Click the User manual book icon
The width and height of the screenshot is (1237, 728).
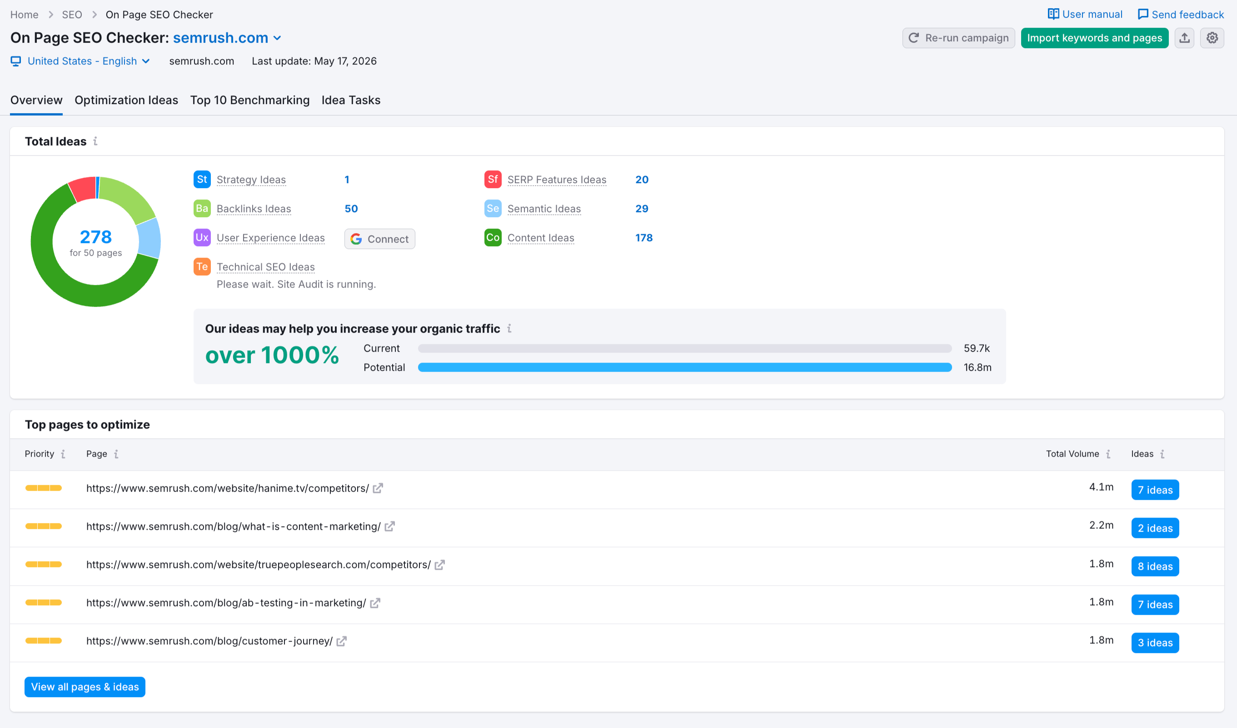[x=1053, y=14]
